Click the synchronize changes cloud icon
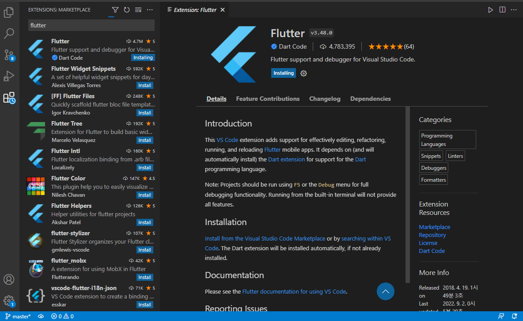 (41, 316)
